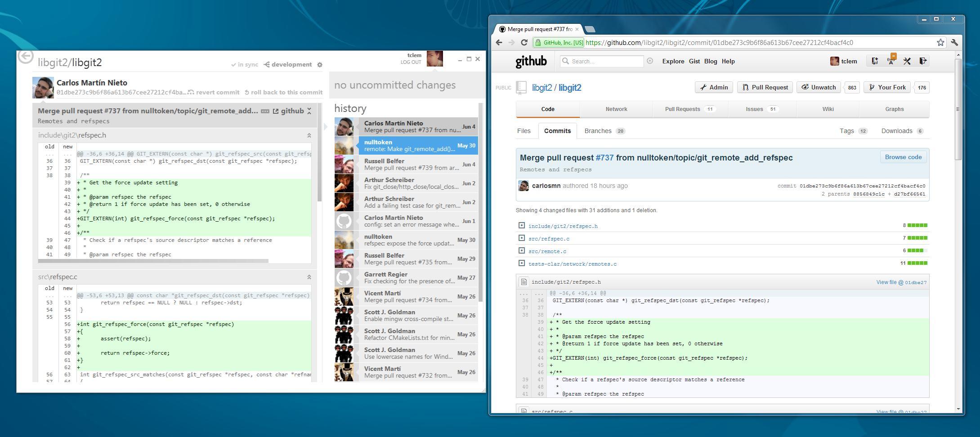Screen dimensions: 980x437
Task: Click the GitHub sign out icon
Action: click(x=922, y=61)
